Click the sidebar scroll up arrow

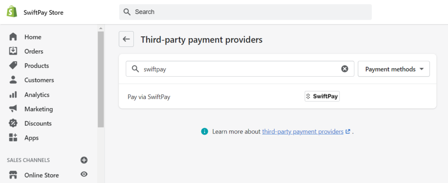pyautogui.click(x=101, y=28)
